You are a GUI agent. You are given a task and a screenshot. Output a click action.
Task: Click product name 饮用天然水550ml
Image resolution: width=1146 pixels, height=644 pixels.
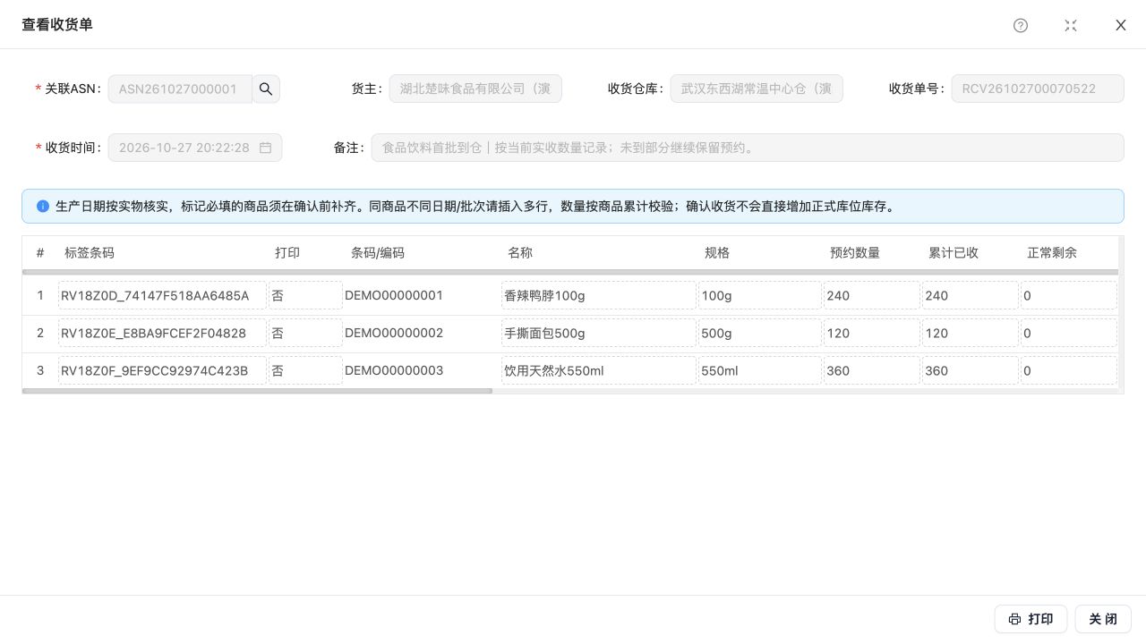[x=599, y=370]
